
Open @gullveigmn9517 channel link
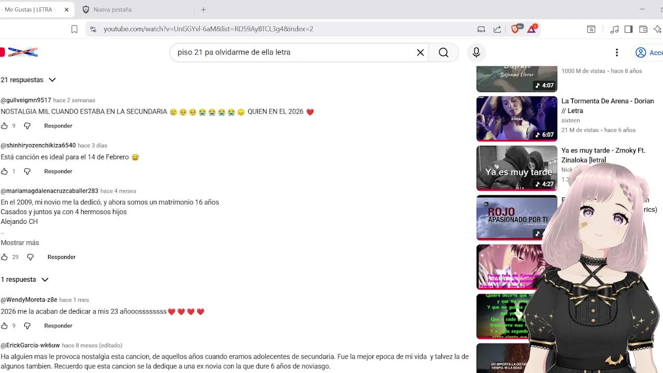[x=26, y=101]
